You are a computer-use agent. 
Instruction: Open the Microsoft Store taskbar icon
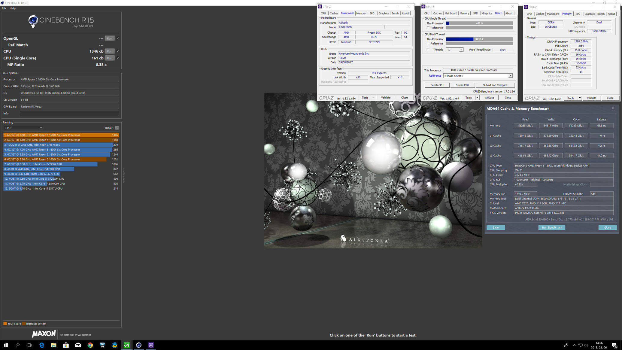[66, 345]
